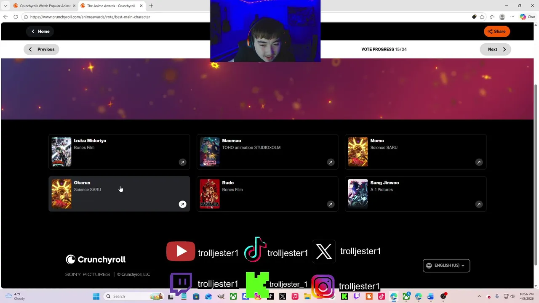This screenshot has height=303, width=539.
Task: Open the browser favorites list icon
Action: click(492, 17)
